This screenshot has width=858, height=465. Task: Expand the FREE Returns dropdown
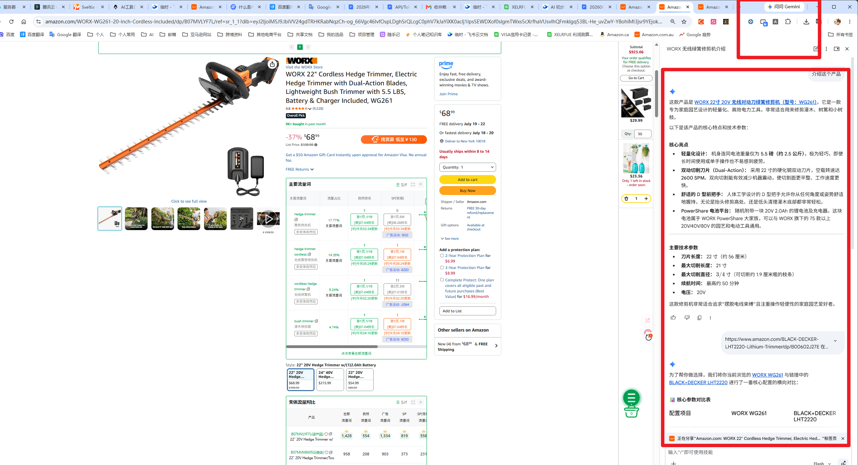(x=300, y=169)
